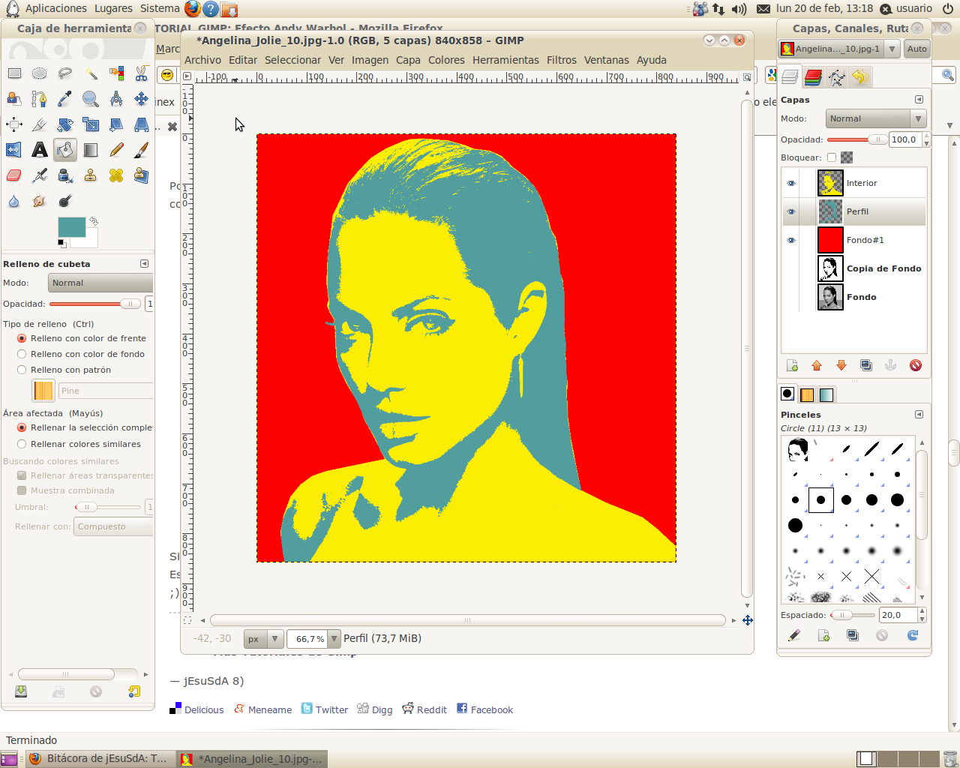Hide the Fondo#1 layer
The height and width of the screenshot is (768, 960).
point(790,240)
